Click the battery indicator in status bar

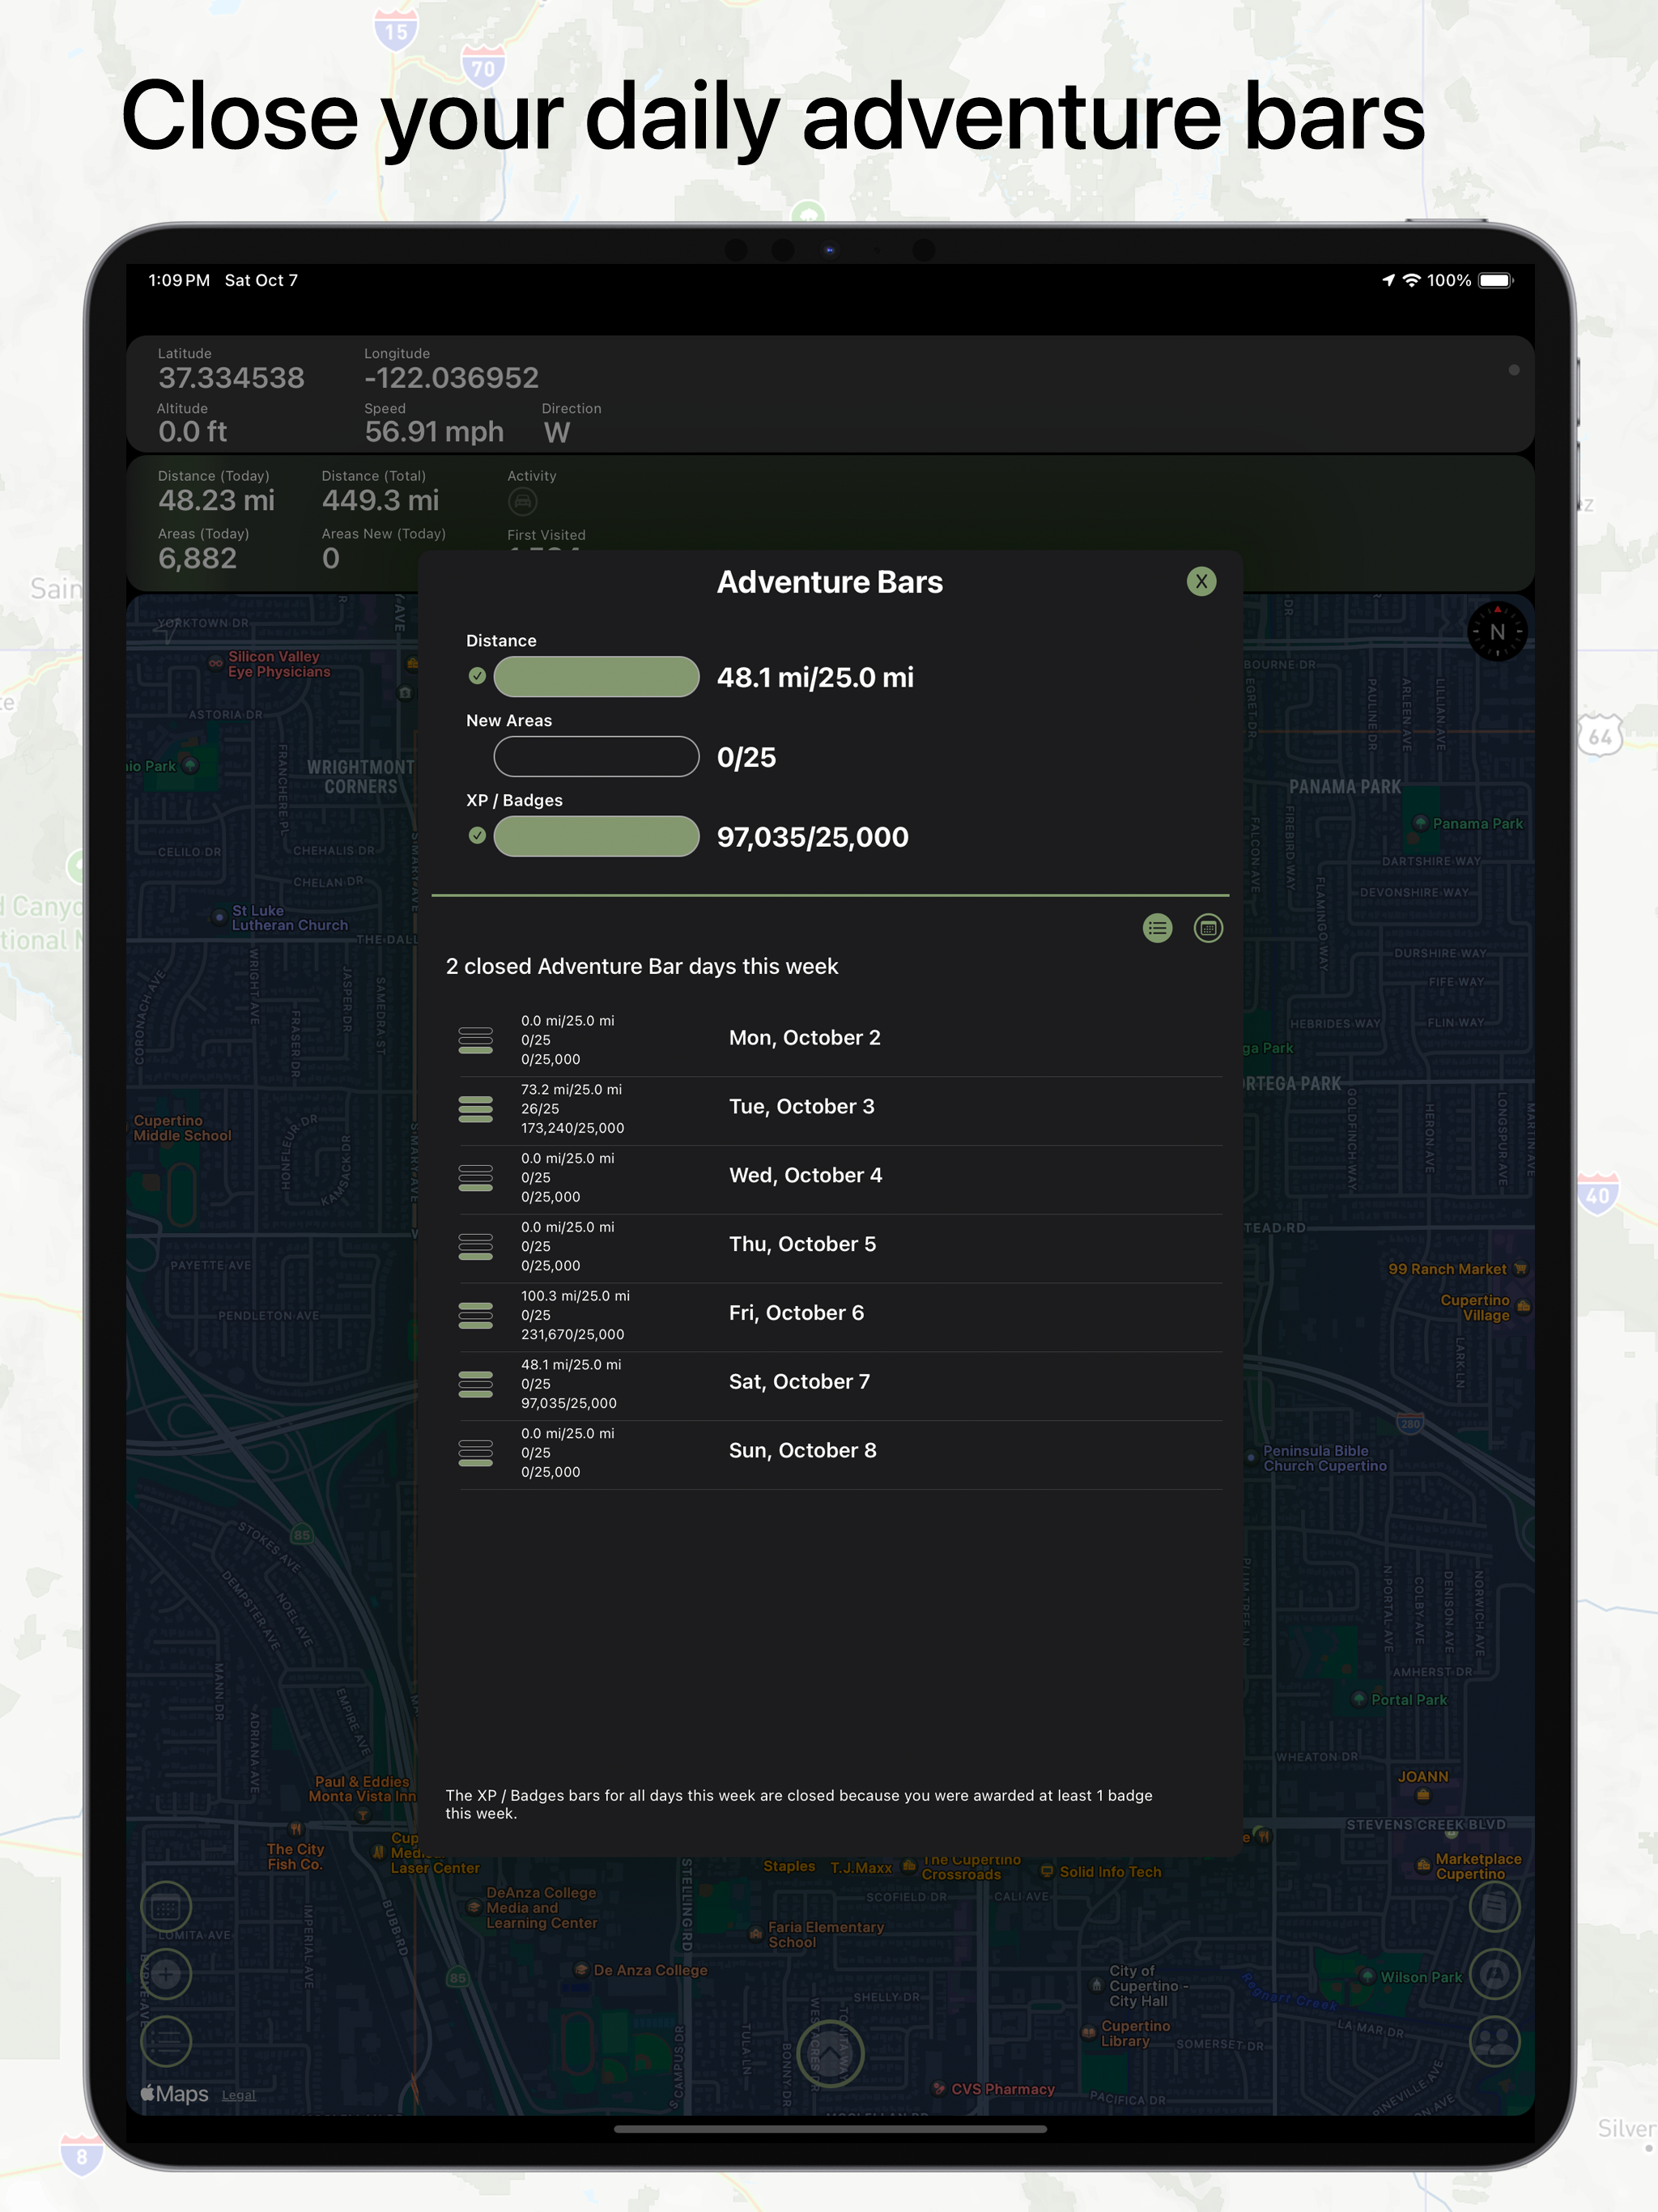point(1496,280)
